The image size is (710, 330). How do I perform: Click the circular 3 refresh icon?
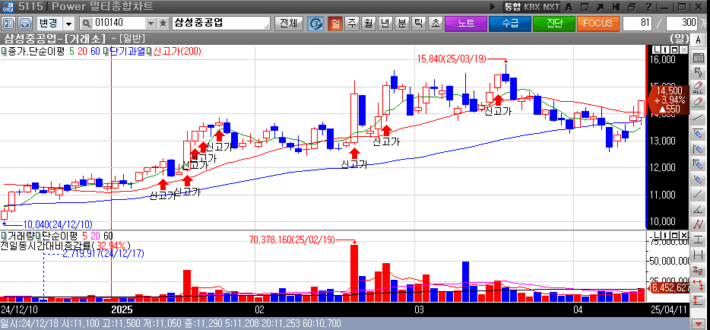315,23
